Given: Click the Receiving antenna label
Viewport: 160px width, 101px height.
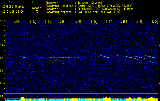Looking at the screenshot, I should (59, 12).
